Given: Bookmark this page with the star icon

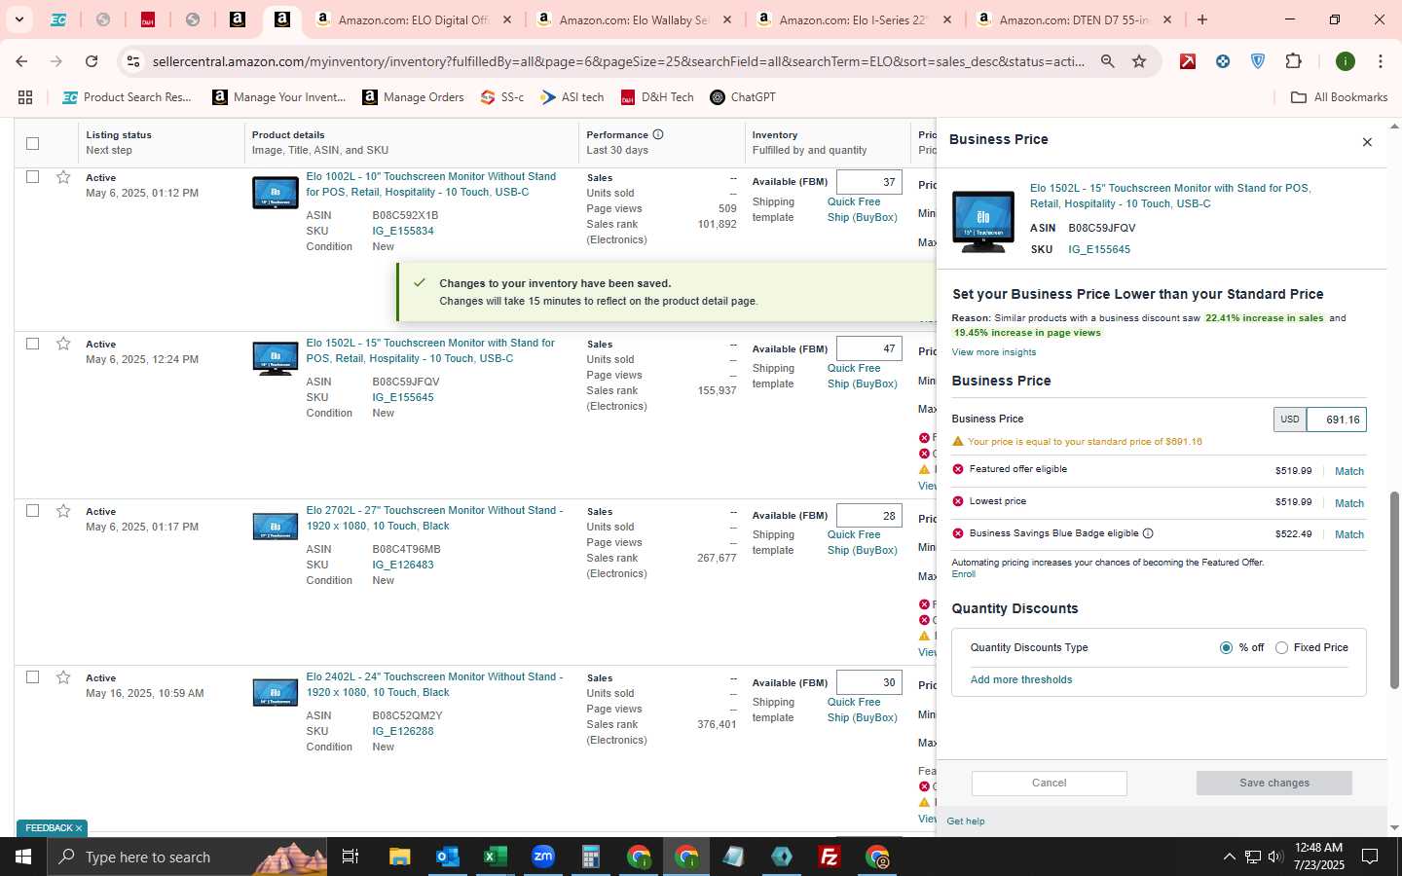Looking at the screenshot, I should coord(1139,61).
